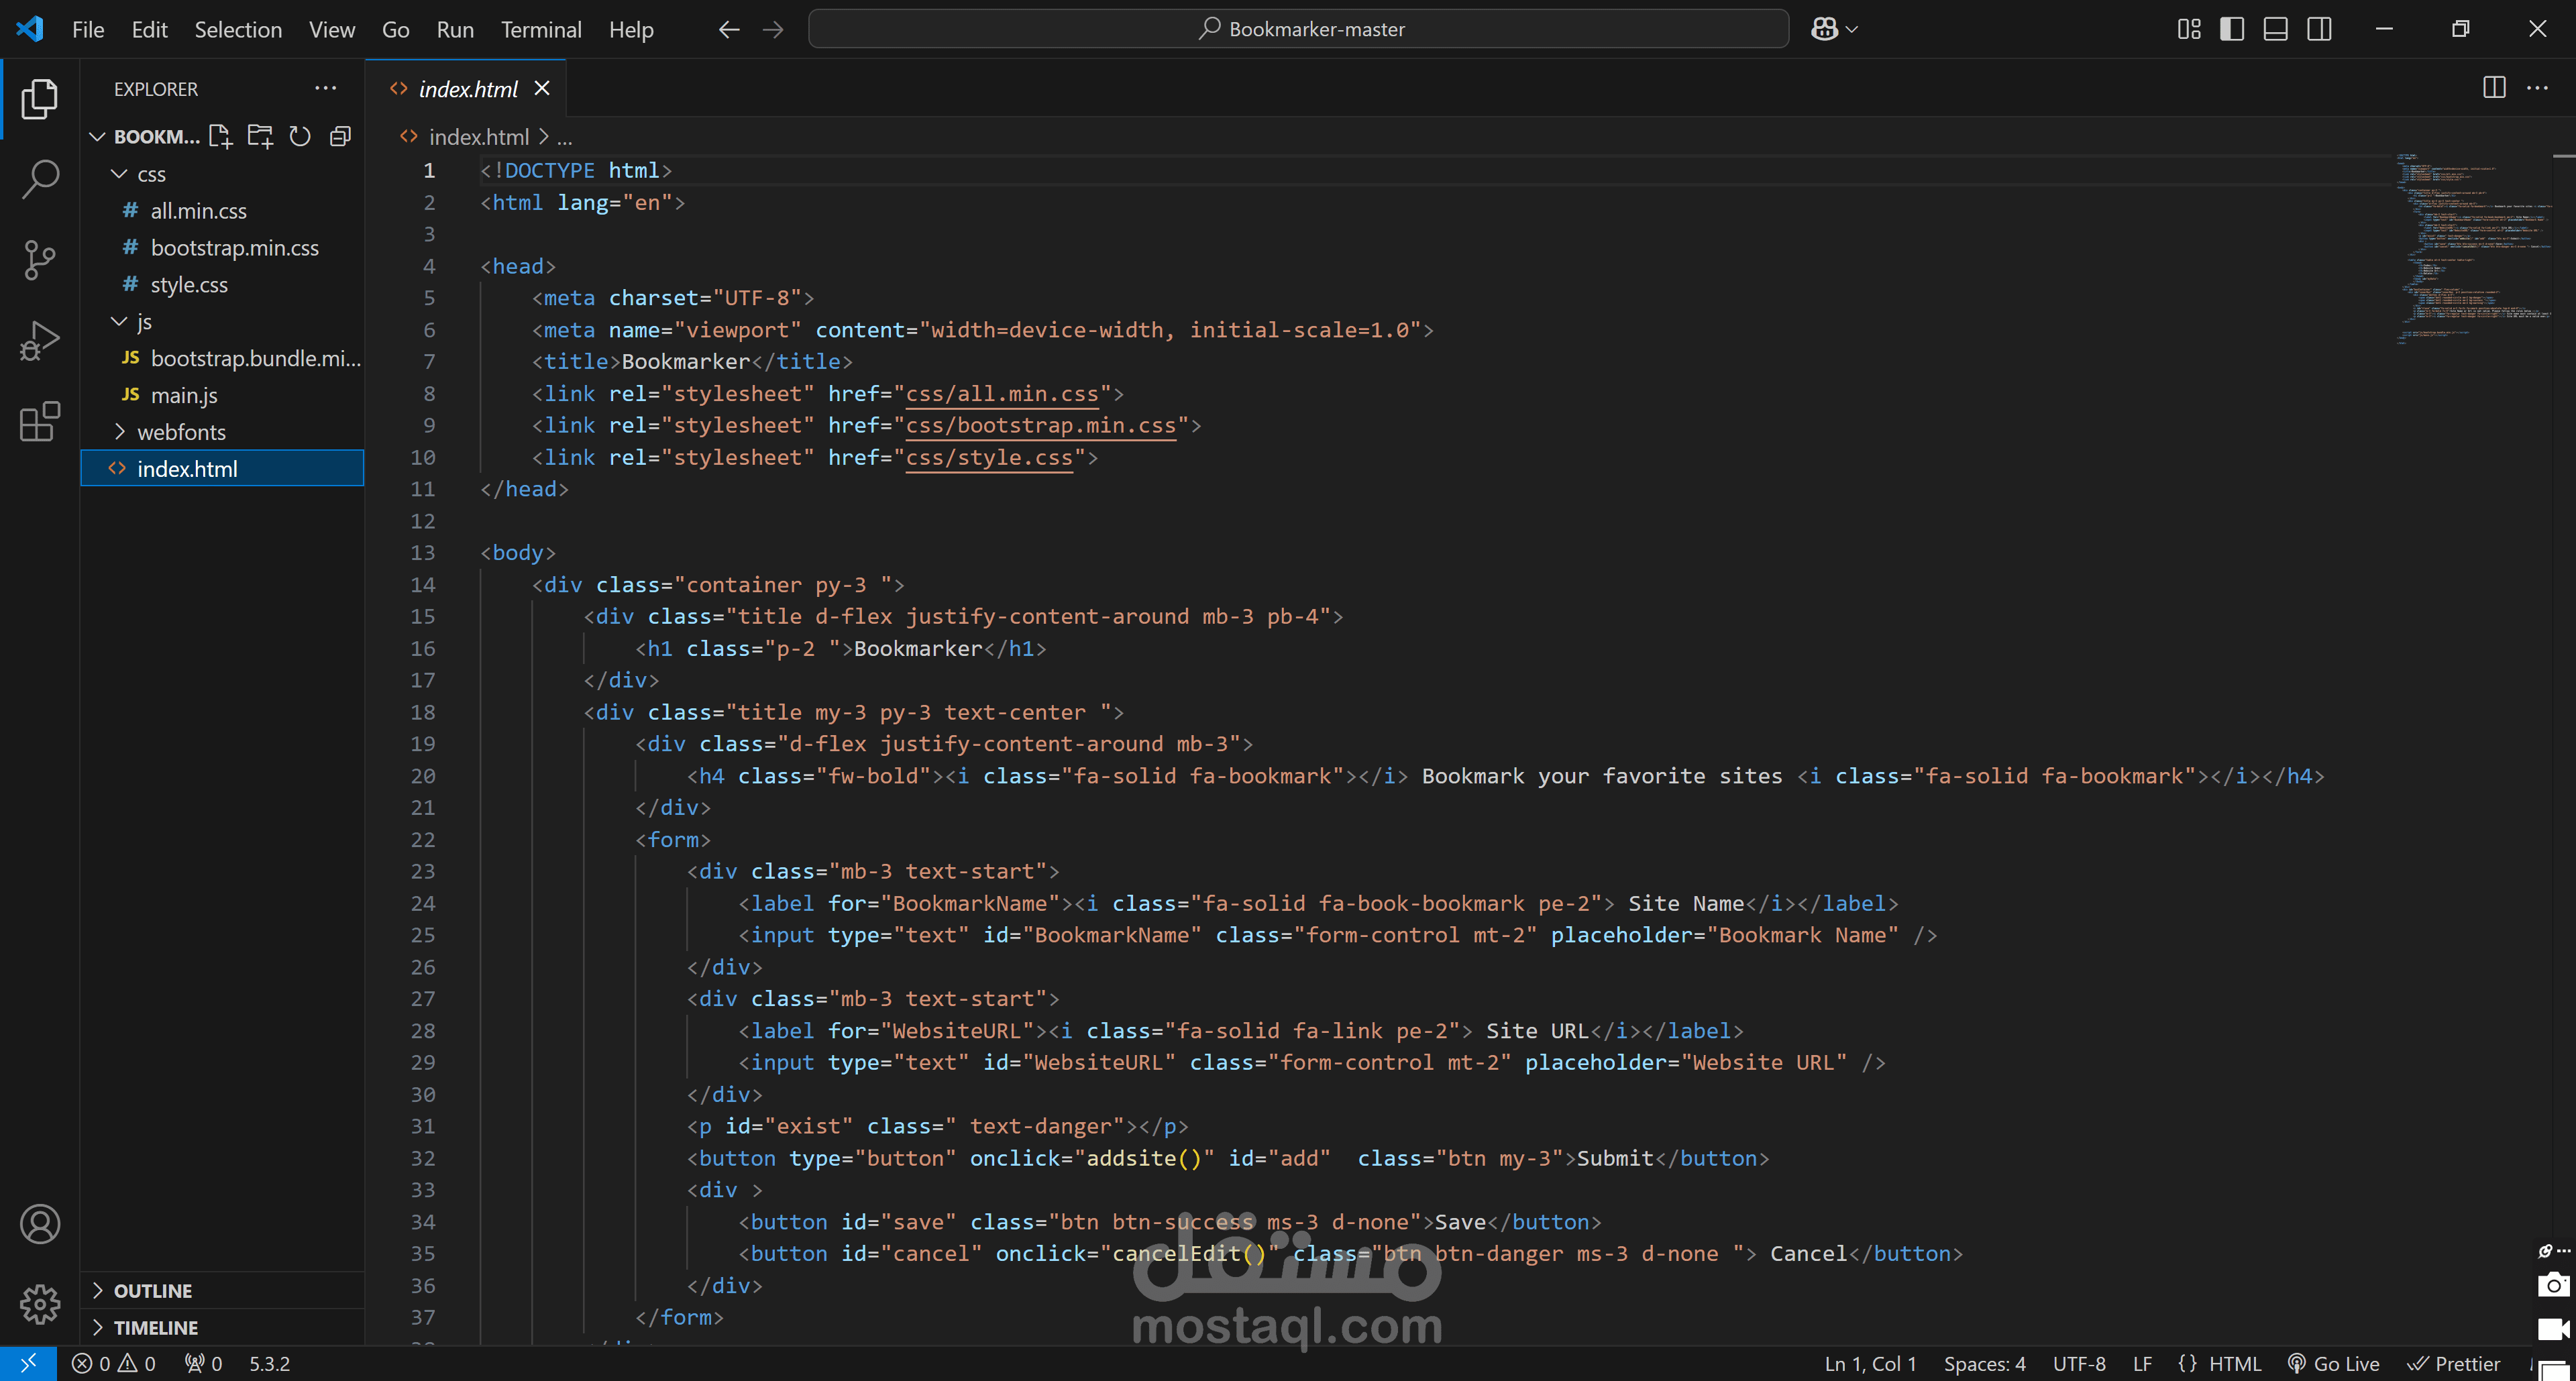Toggle the secondary side bar
The image size is (2576, 1381).
pos(2319,29)
